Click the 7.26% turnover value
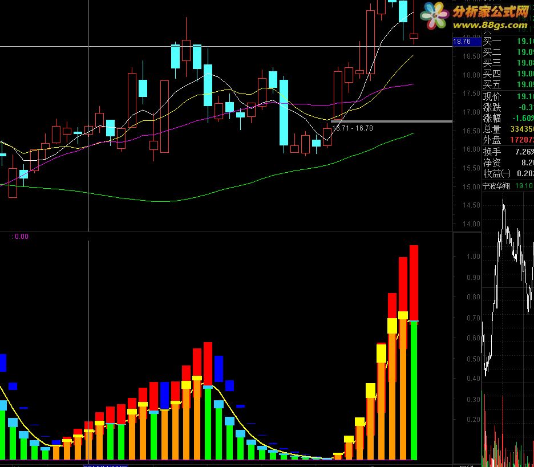The height and width of the screenshot is (467, 534). pos(524,152)
